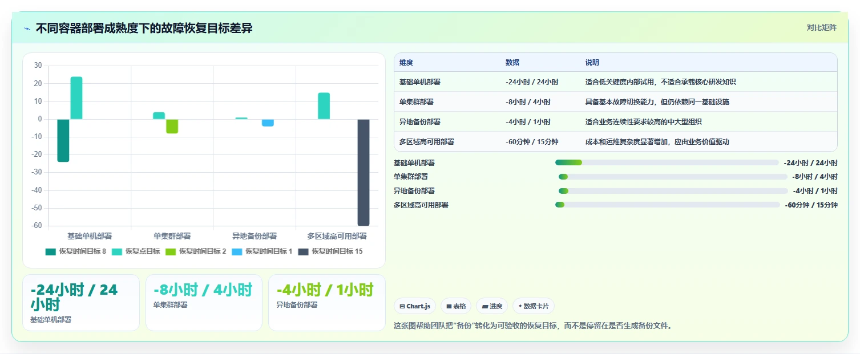Open the -8小时 / 4小时 data card
This screenshot has height=354, width=860.
pyautogui.click(x=204, y=303)
